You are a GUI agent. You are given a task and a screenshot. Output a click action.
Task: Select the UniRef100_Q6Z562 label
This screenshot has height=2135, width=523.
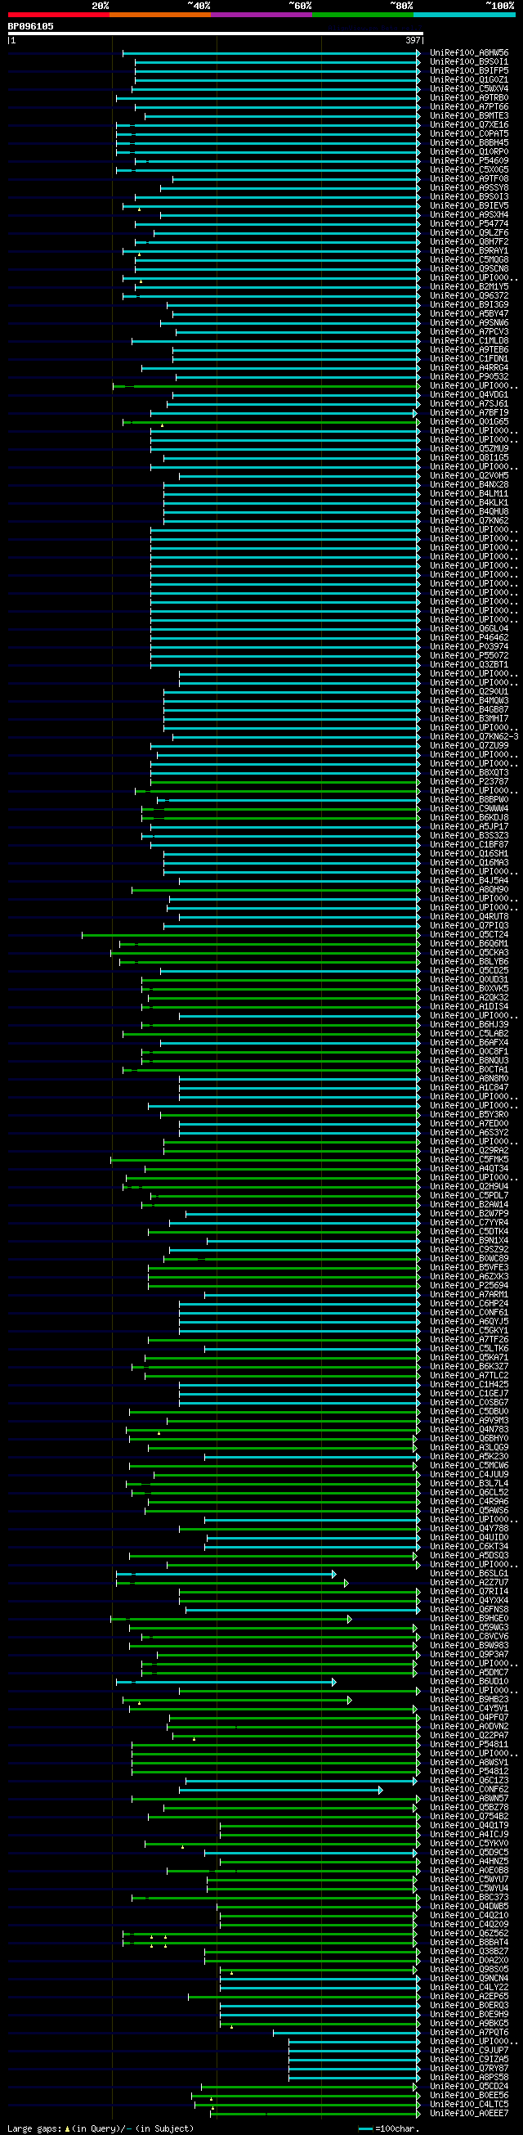coord(469,1934)
